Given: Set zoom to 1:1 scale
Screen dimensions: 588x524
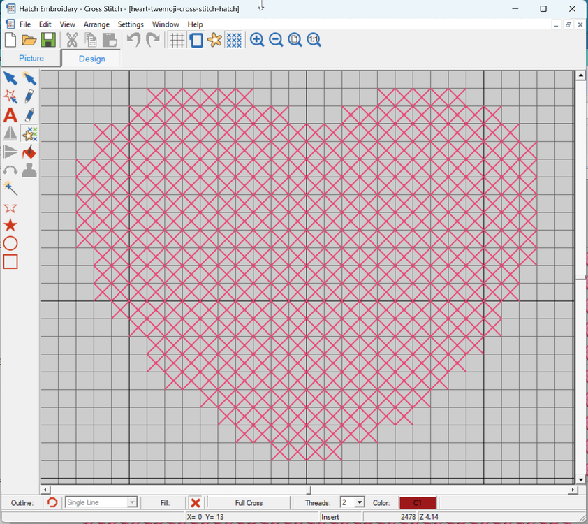Looking at the screenshot, I should [314, 40].
